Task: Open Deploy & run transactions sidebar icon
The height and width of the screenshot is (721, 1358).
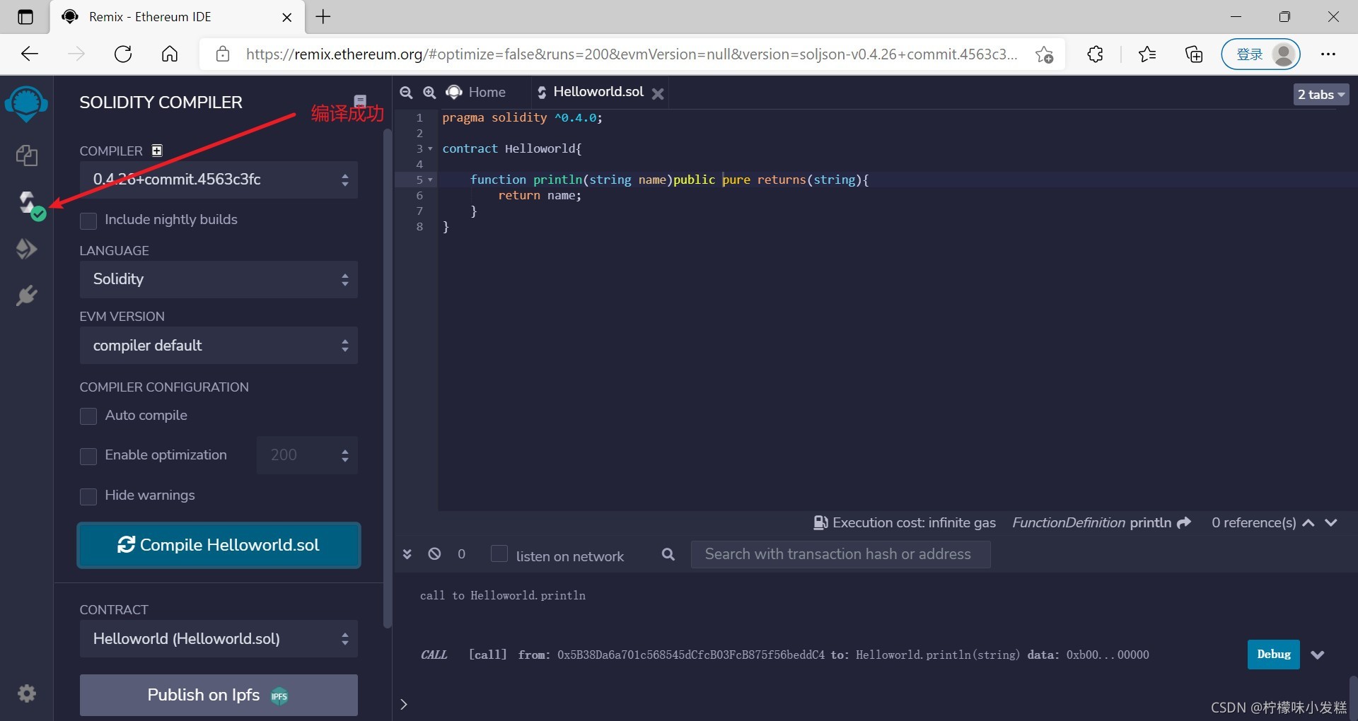Action: pos(26,249)
